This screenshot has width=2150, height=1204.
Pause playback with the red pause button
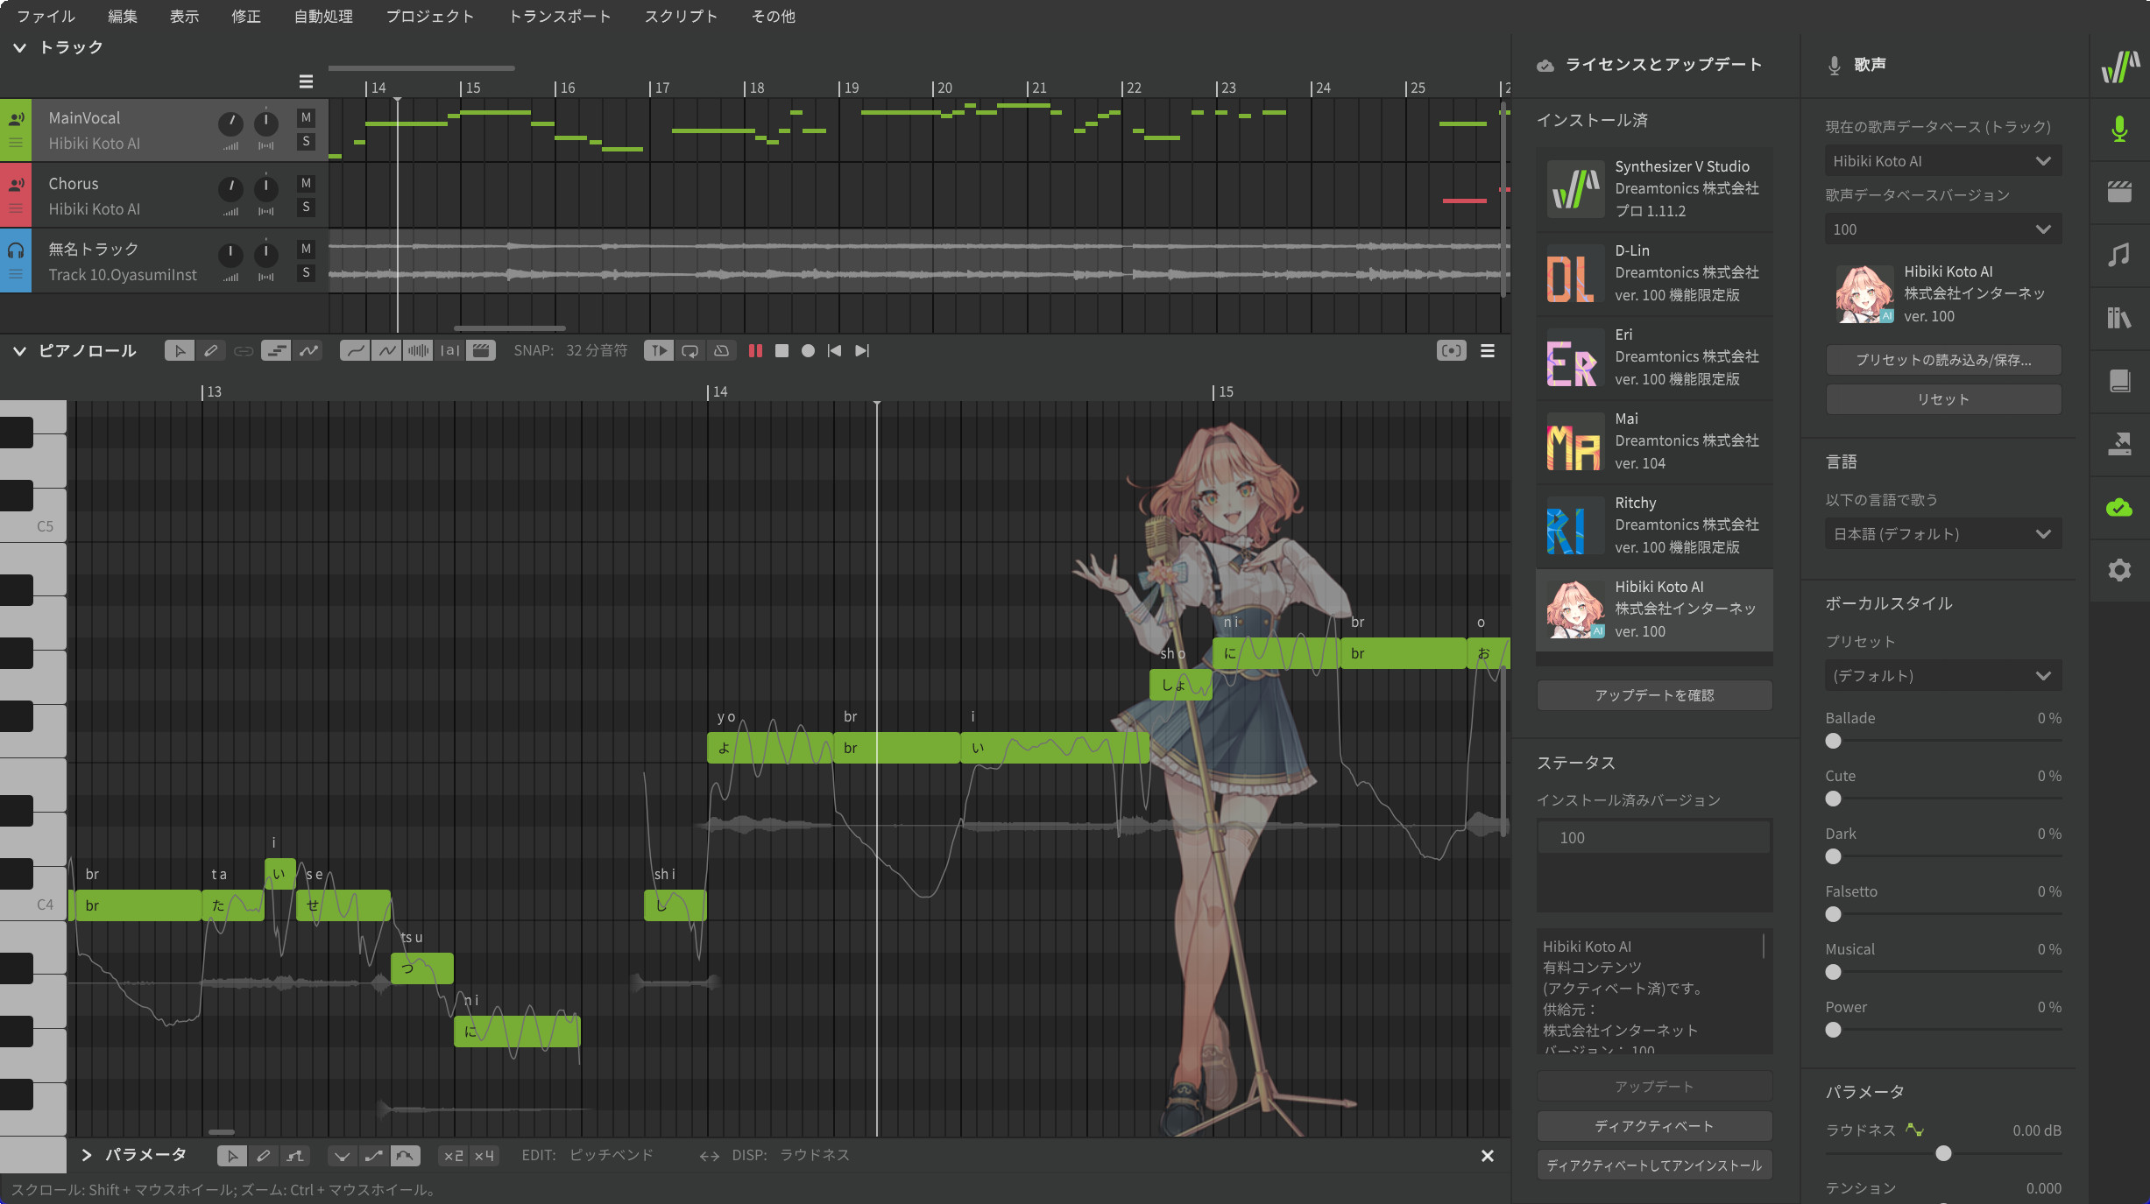[755, 350]
